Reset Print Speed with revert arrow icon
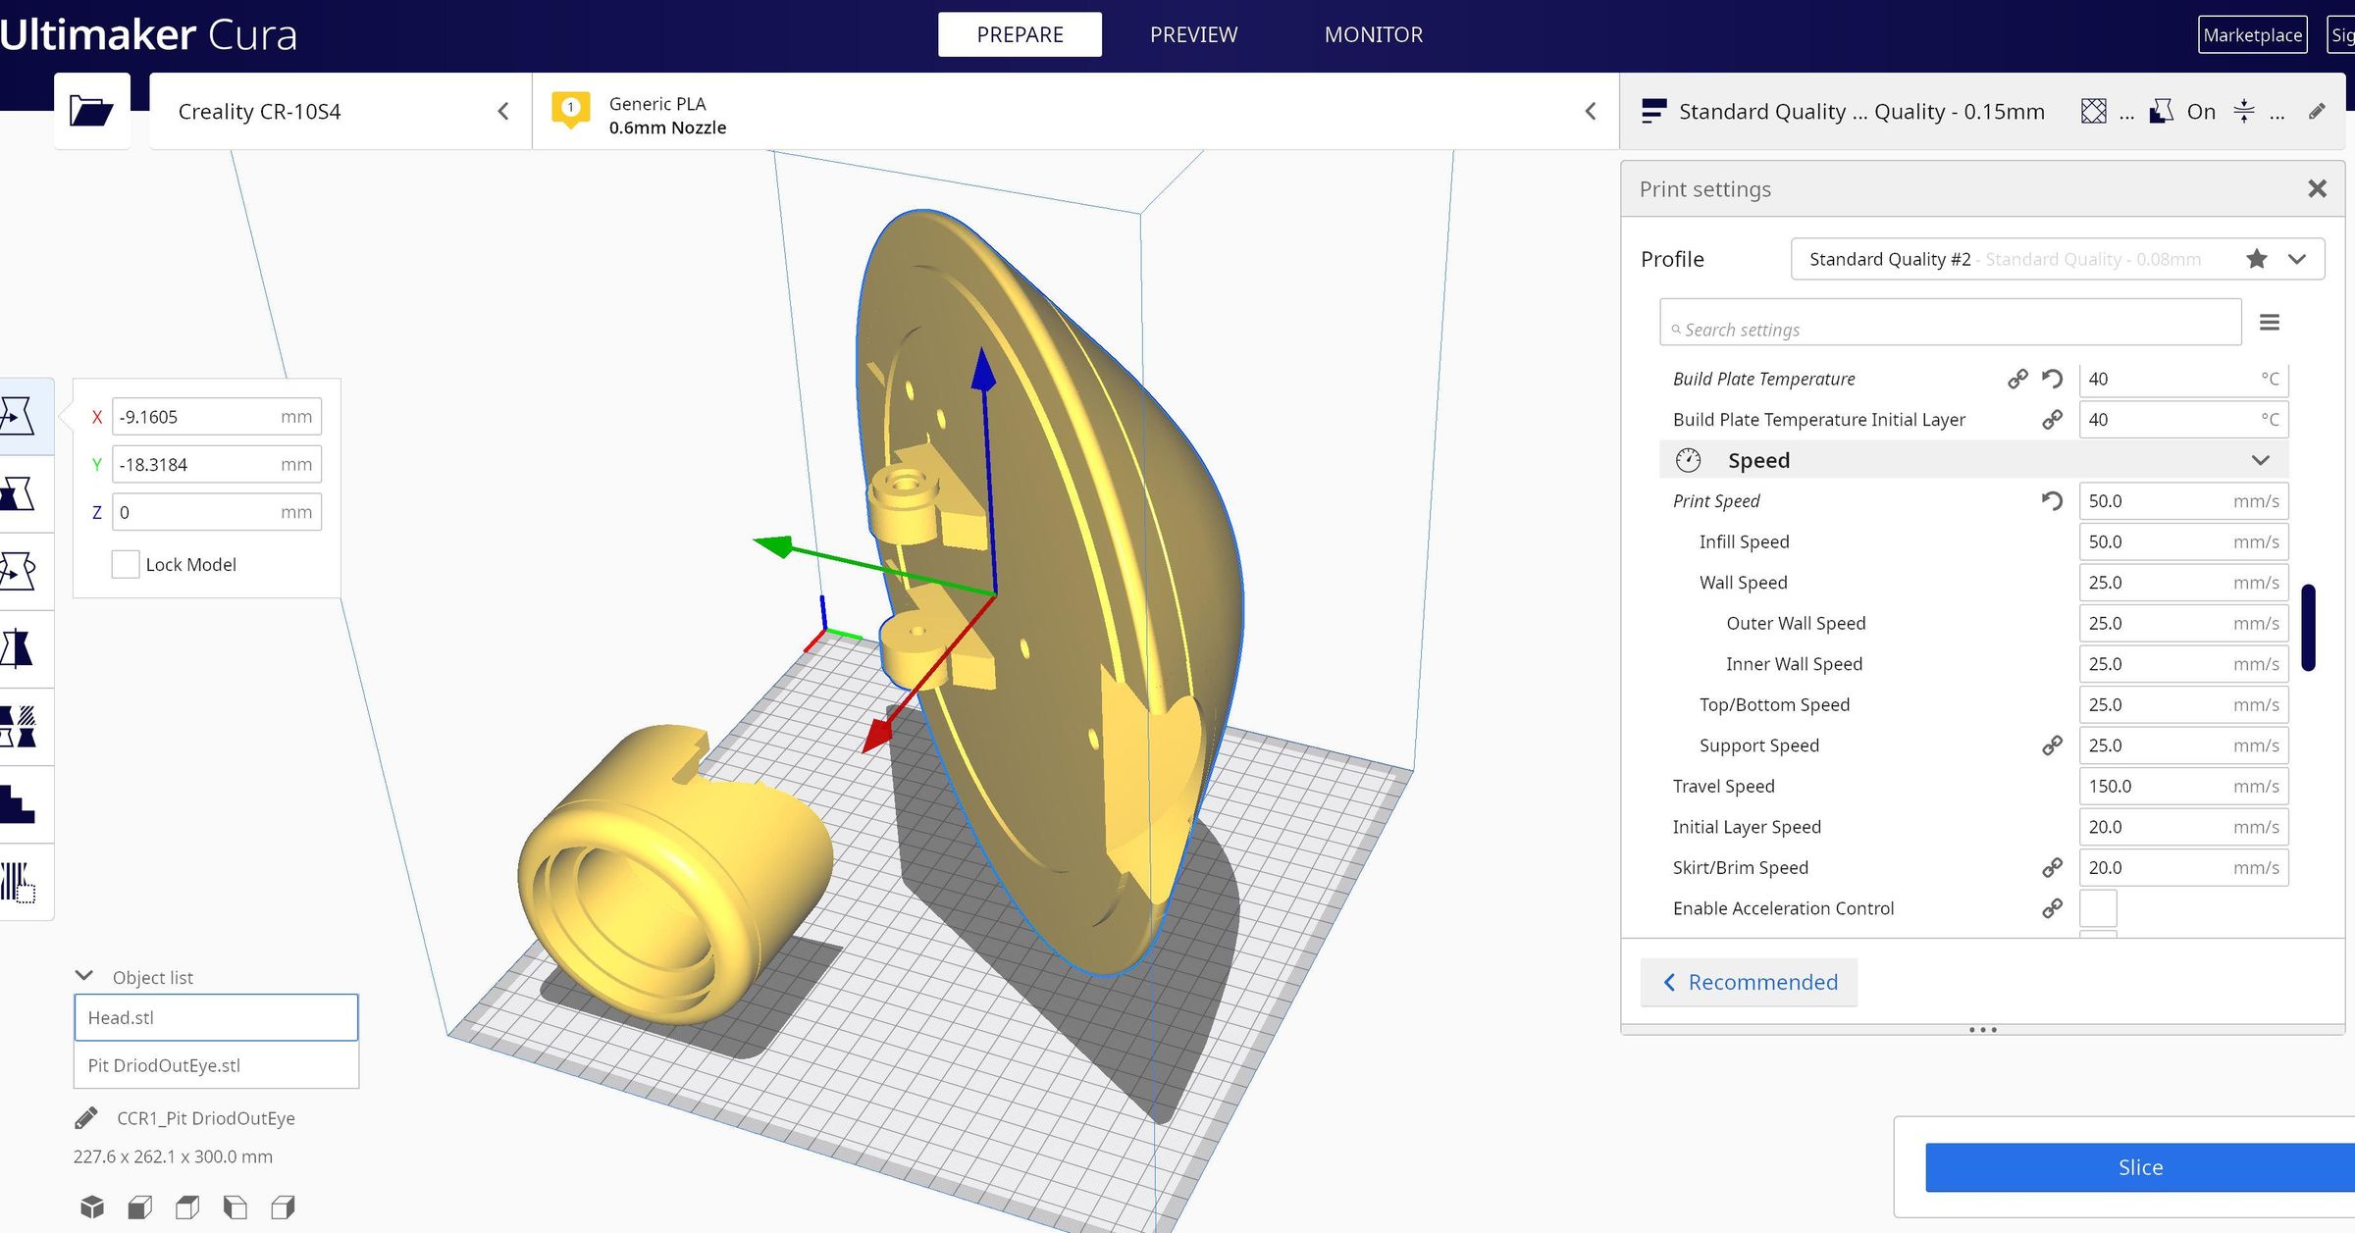Screen dimensions: 2355x1233 [2052, 501]
